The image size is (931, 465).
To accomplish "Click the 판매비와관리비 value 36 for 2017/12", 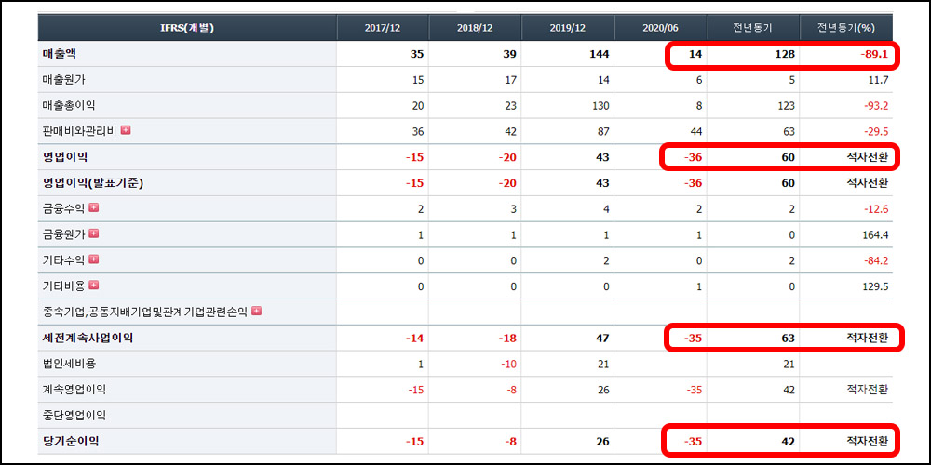I will [418, 132].
